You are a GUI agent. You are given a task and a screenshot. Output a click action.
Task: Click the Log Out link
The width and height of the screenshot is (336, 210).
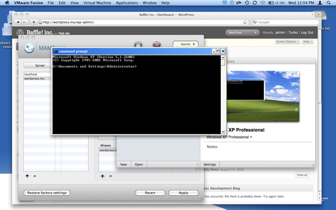(x=307, y=32)
